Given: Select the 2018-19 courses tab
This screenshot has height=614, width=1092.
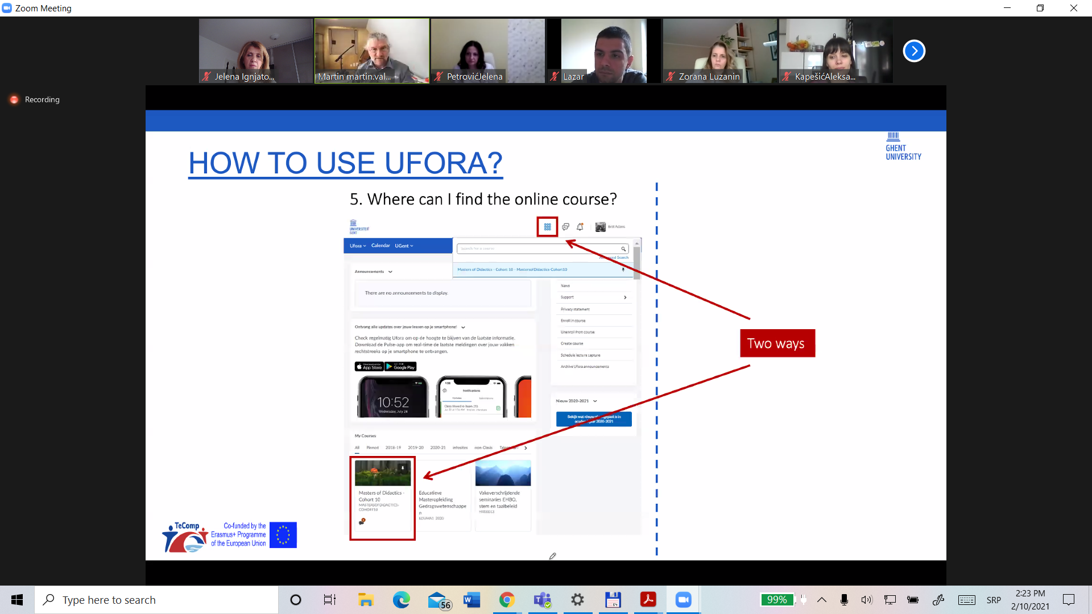Looking at the screenshot, I should click(x=393, y=447).
